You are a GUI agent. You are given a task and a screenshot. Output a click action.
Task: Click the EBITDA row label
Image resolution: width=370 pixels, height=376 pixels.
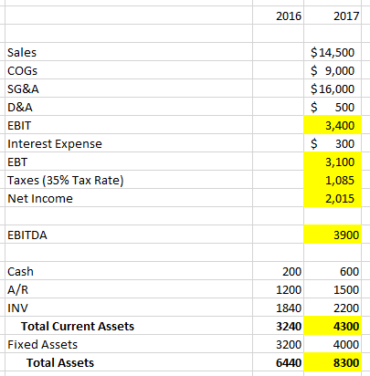coord(27,235)
